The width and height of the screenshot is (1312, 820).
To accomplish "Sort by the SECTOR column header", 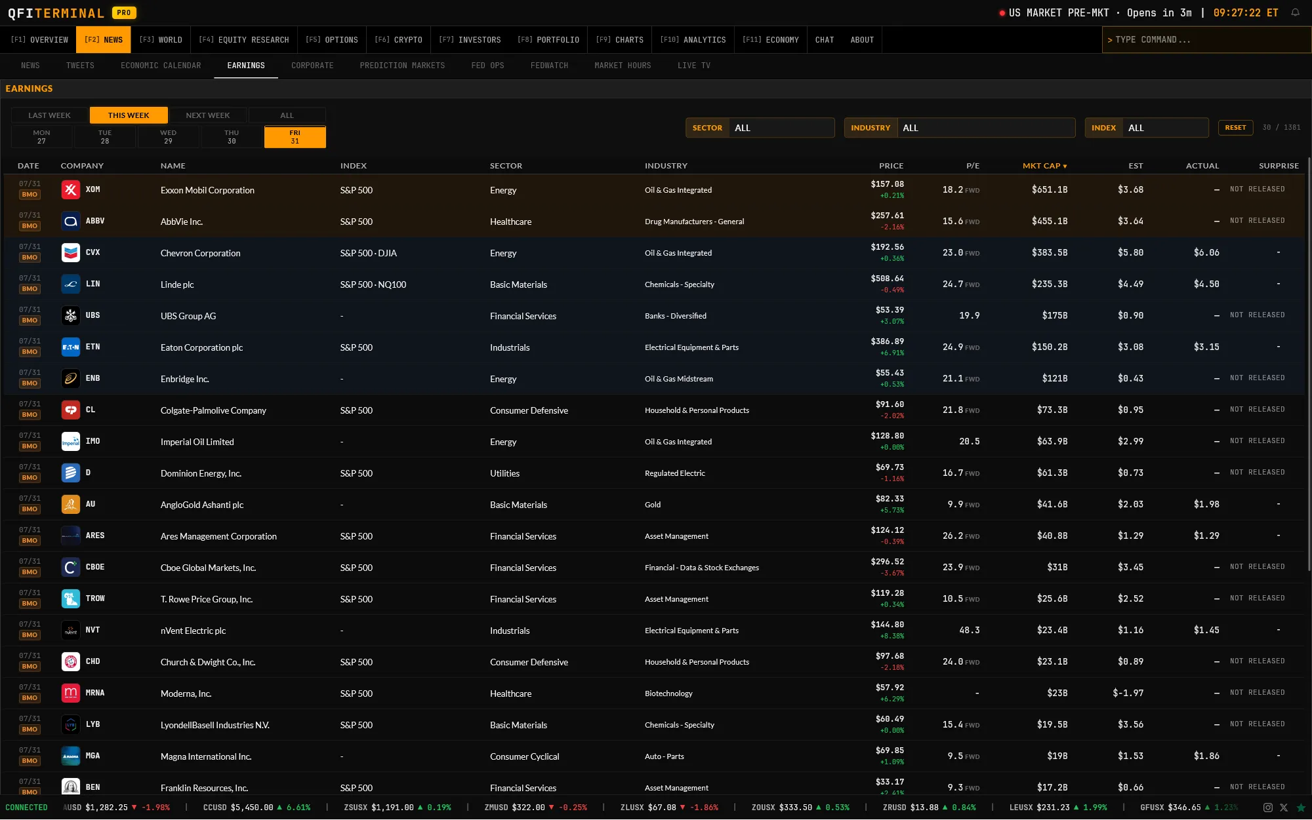I will [506, 166].
